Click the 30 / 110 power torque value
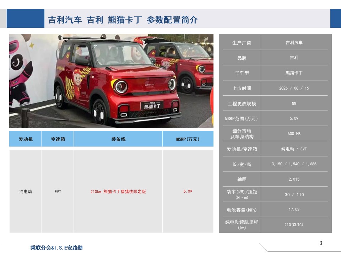The height and width of the screenshot is (256, 341). (x=294, y=194)
